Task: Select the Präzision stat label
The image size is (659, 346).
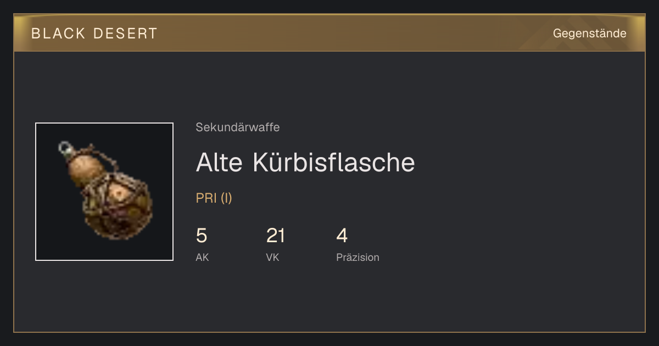Action: pos(358,257)
